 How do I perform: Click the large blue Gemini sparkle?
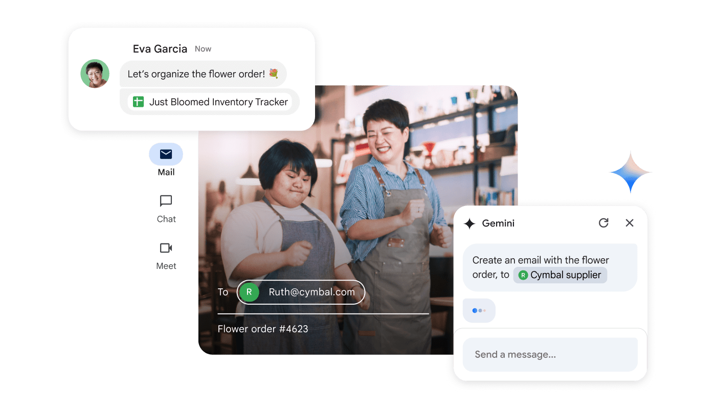click(x=631, y=172)
